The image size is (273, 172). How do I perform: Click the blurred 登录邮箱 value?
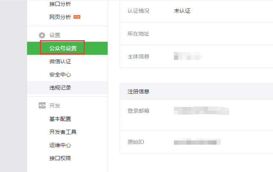coord(201,111)
